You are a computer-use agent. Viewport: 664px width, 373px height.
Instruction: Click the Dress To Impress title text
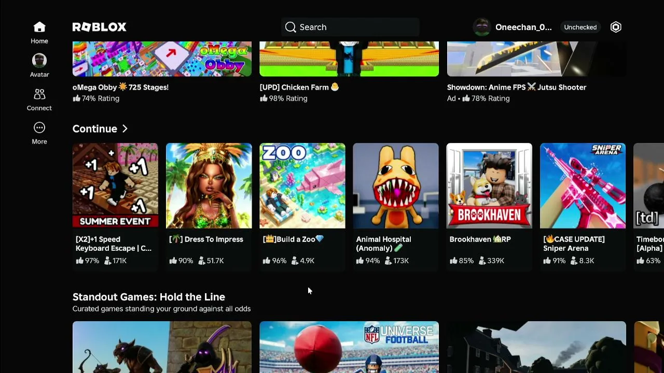pyautogui.click(x=206, y=239)
